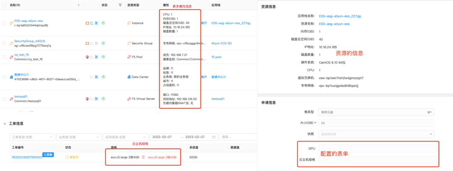Focus the 大小(GB) input field
This screenshot has width=453, height=171.
point(376,123)
